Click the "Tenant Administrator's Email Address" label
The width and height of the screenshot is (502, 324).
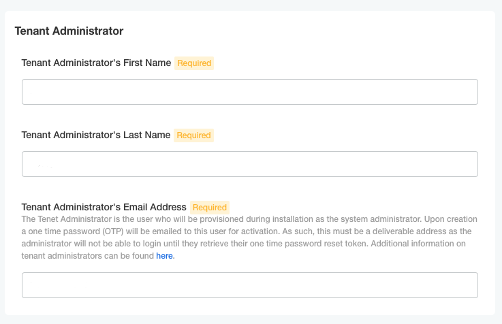coord(104,207)
